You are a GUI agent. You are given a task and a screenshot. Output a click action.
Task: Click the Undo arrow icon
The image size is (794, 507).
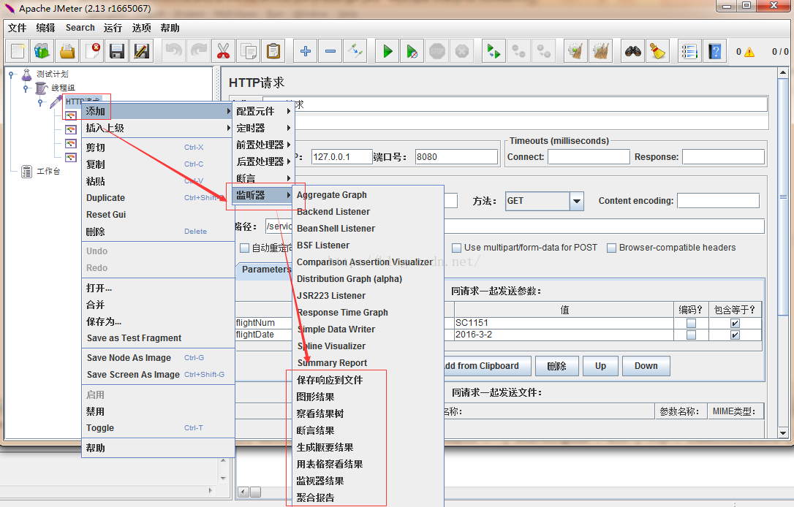pyautogui.click(x=174, y=51)
